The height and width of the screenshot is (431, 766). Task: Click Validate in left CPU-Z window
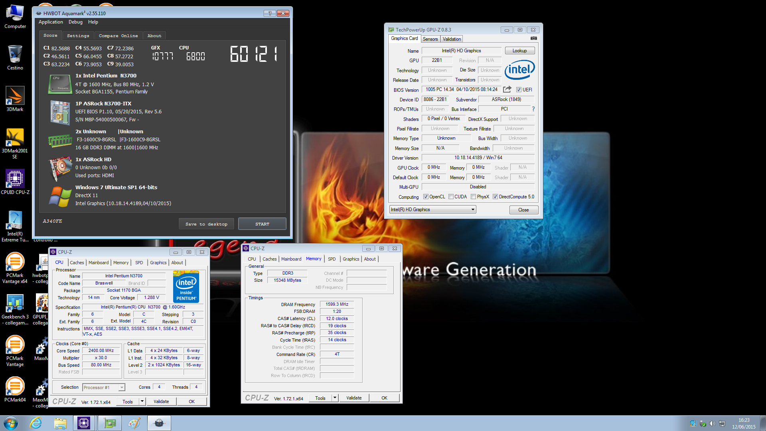pyautogui.click(x=161, y=401)
